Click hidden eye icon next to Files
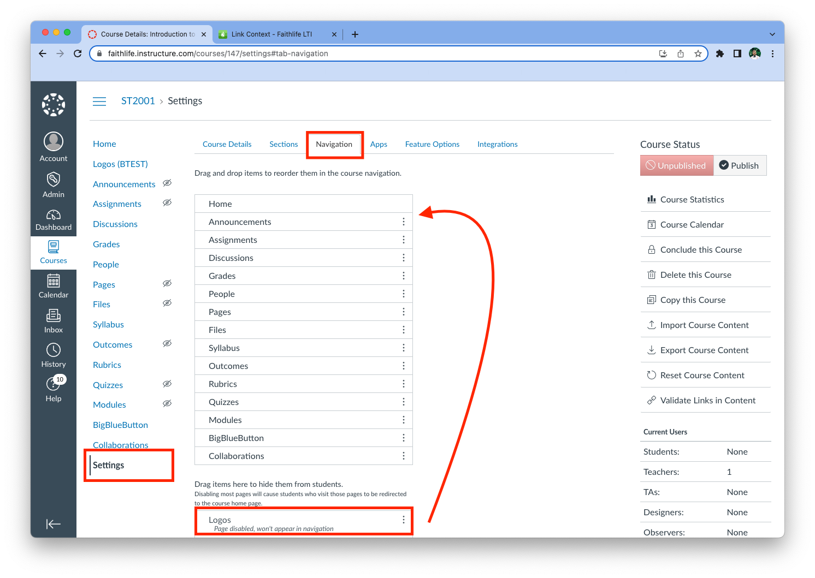Image resolution: width=815 pixels, height=578 pixels. click(x=167, y=303)
